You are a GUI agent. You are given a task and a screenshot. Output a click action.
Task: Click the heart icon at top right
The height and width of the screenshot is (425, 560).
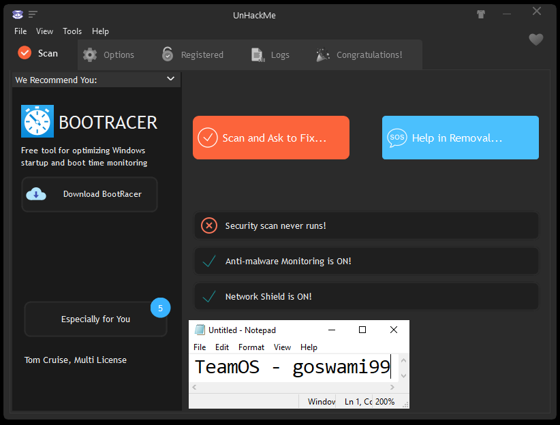(x=536, y=40)
